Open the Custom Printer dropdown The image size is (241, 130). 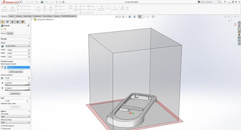click(x=18, y=46)
